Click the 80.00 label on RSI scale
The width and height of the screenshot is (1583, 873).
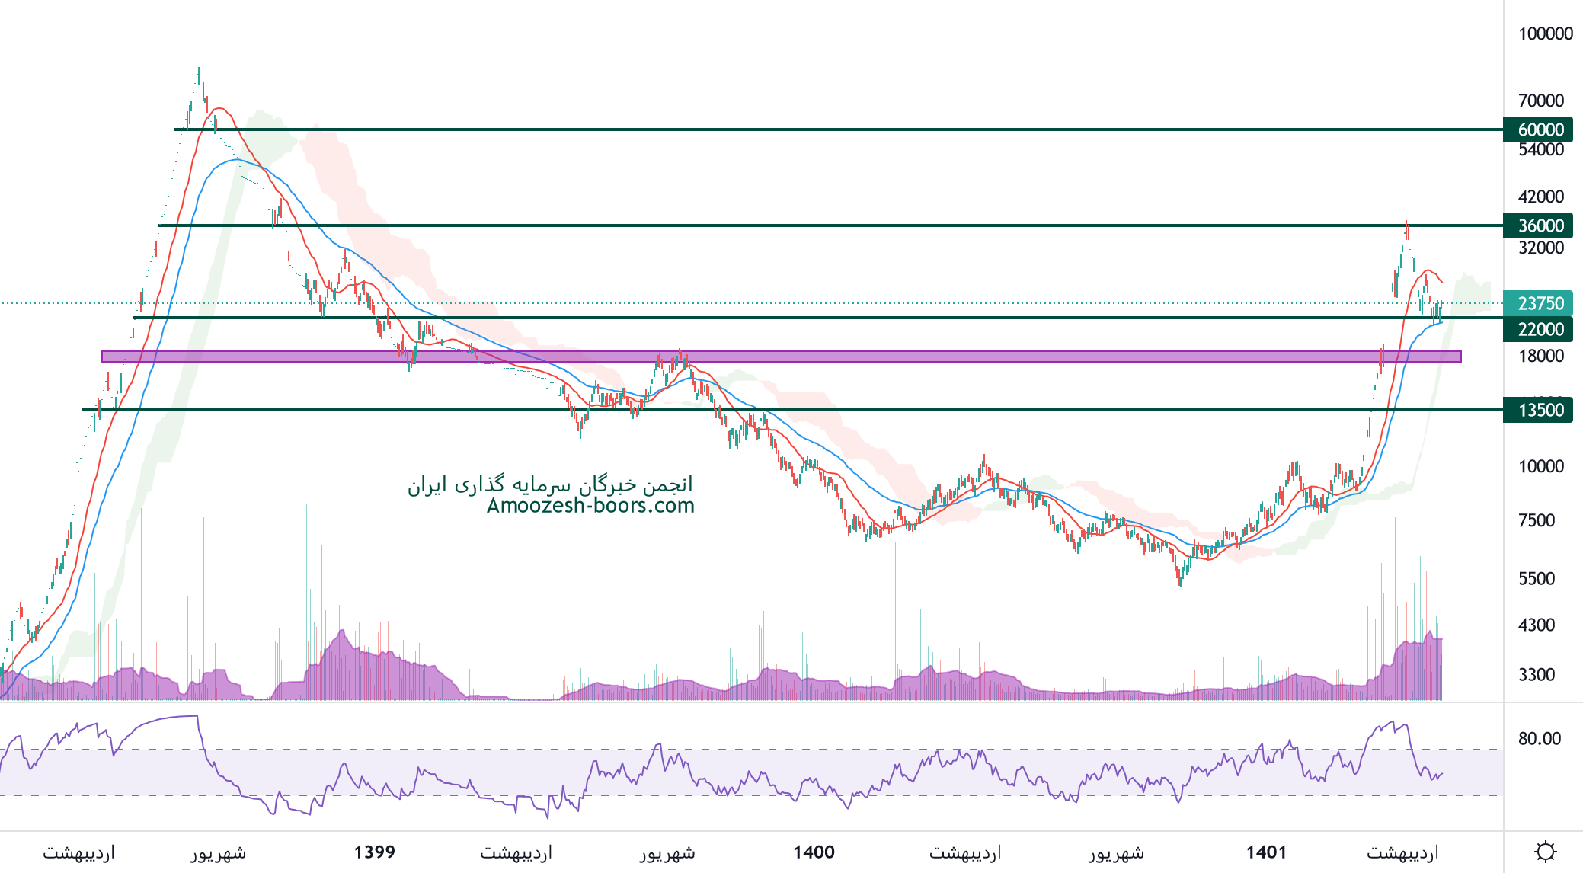click(1539, 738)
